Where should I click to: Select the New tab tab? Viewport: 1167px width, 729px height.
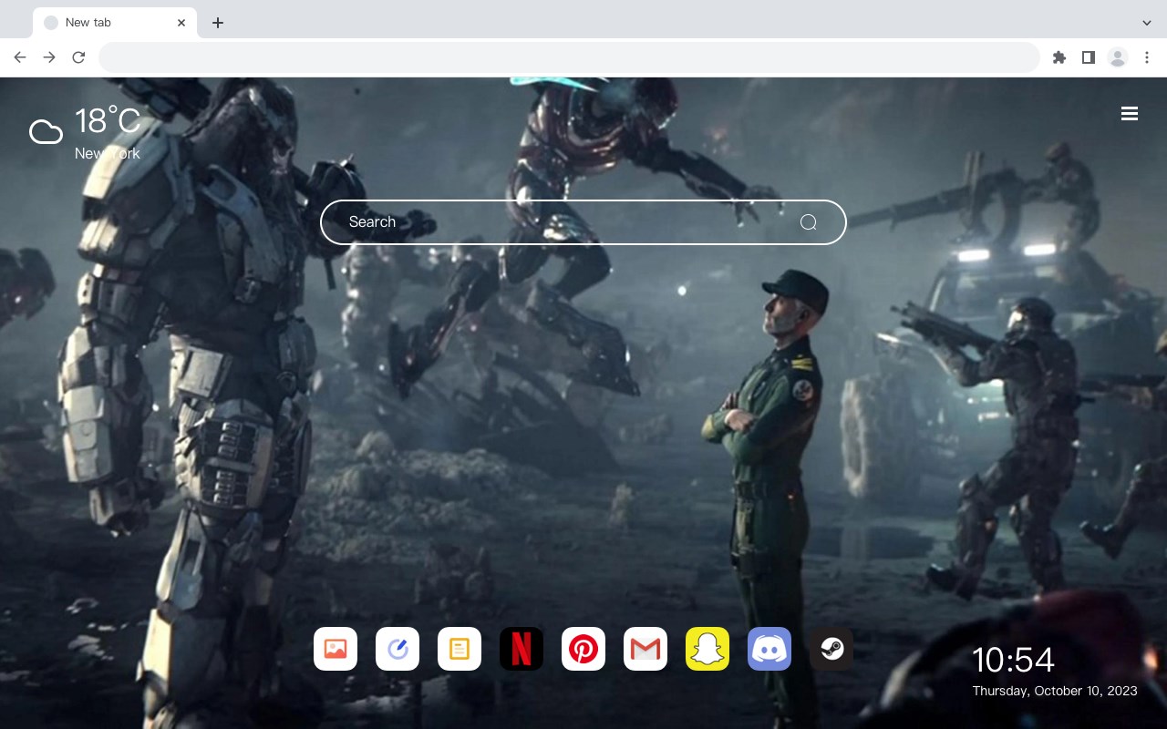pos(115,23)
